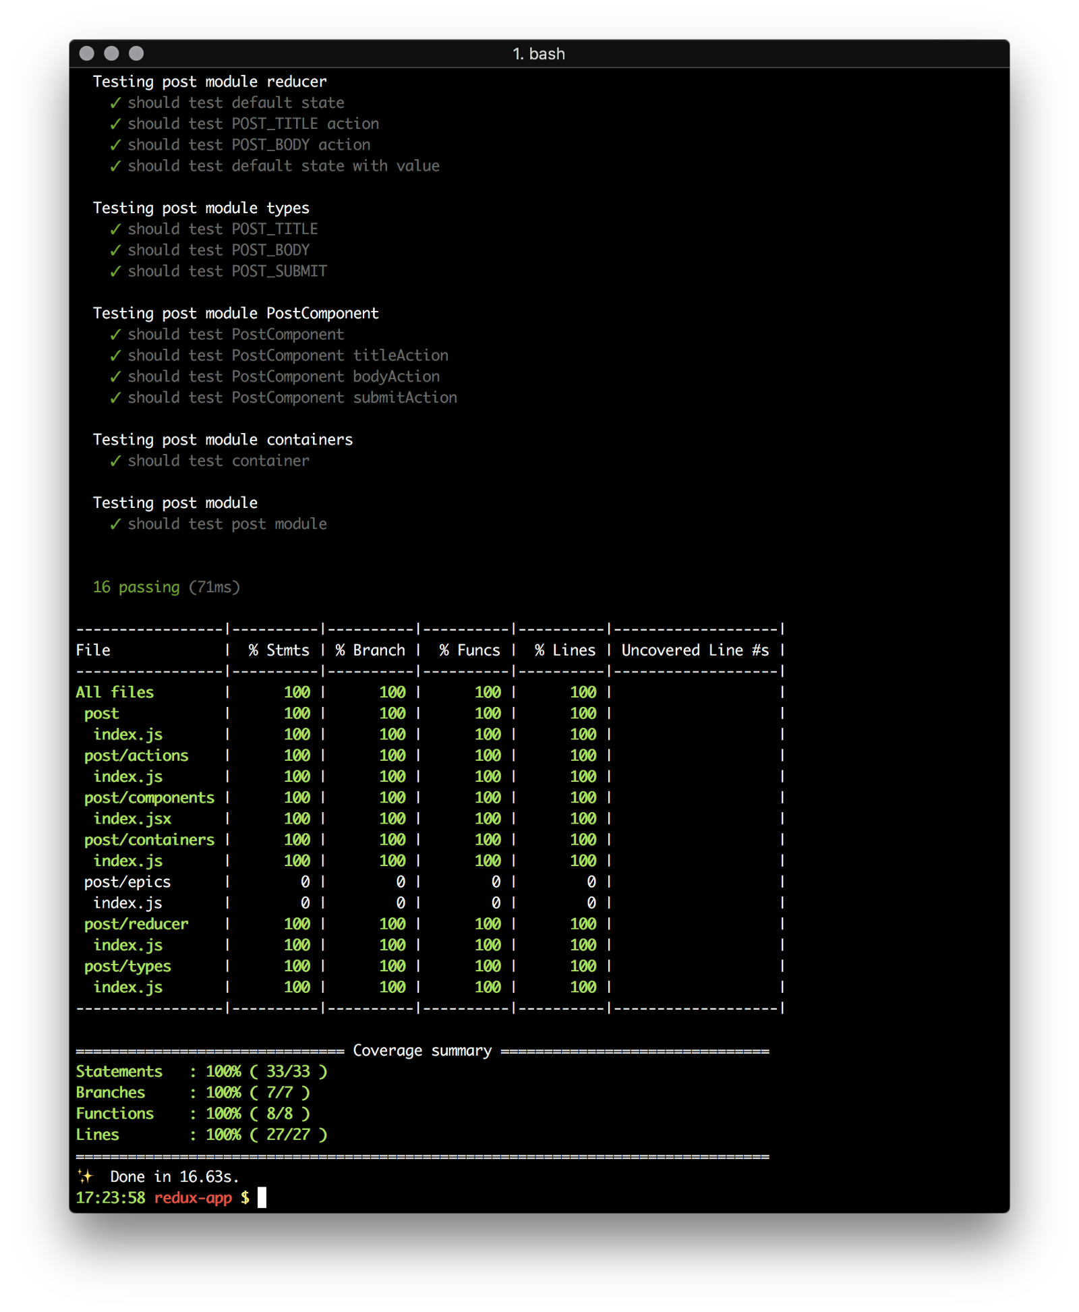The width and height of the screenshot is (1079, 1312).
Task: Click the '% Stmts' column header
Action: [x=279, y=650]
